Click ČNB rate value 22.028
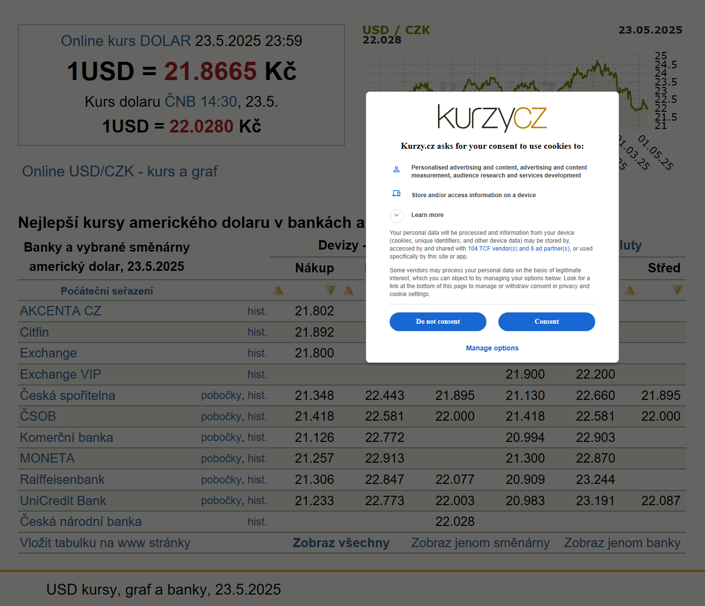The width and height of the screenshot is (705, 606). click(x=455, y=521)
